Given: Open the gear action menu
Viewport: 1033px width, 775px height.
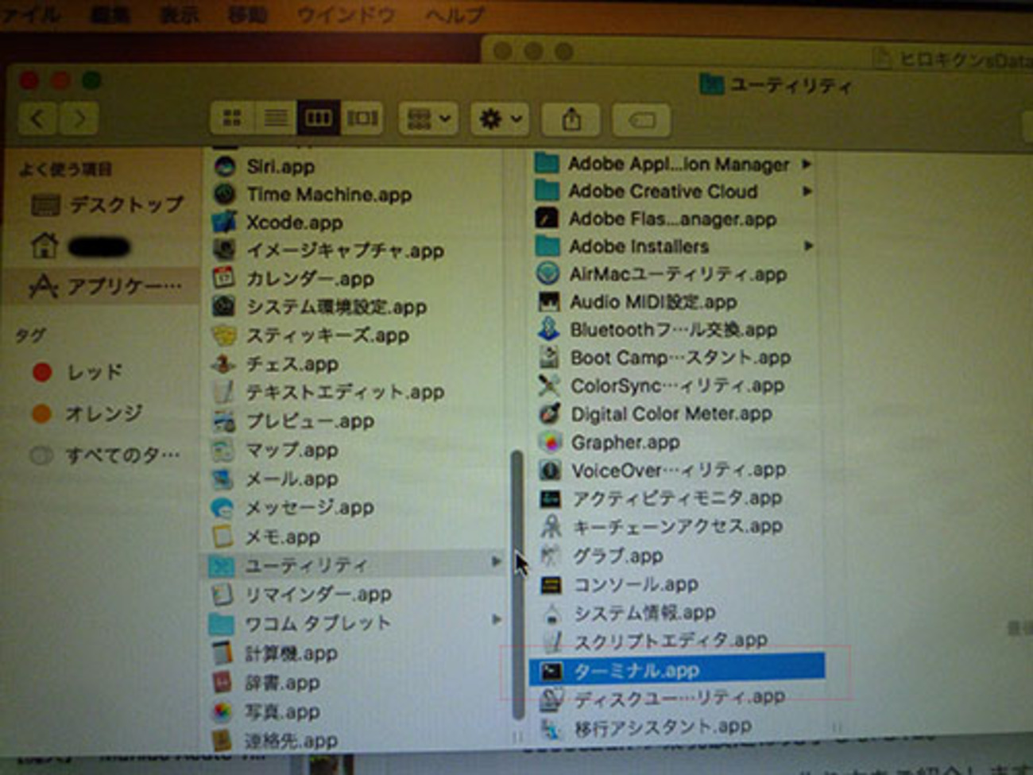Looking at the screenshot, I should pos(500,119).
